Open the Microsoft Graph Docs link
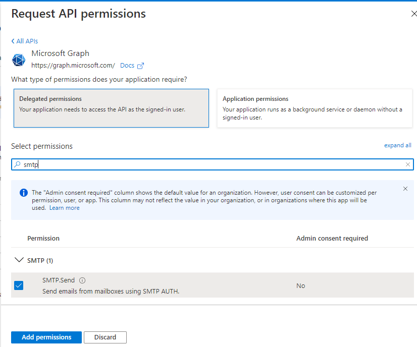417x347 pixels. click(127, 66)
